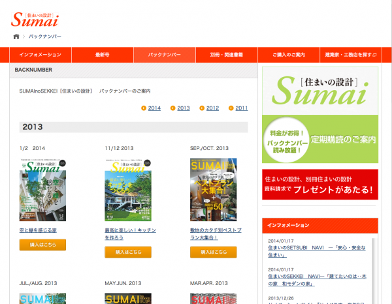
Task: Jump to the 2012 back issues link
Action: point(212,108)
